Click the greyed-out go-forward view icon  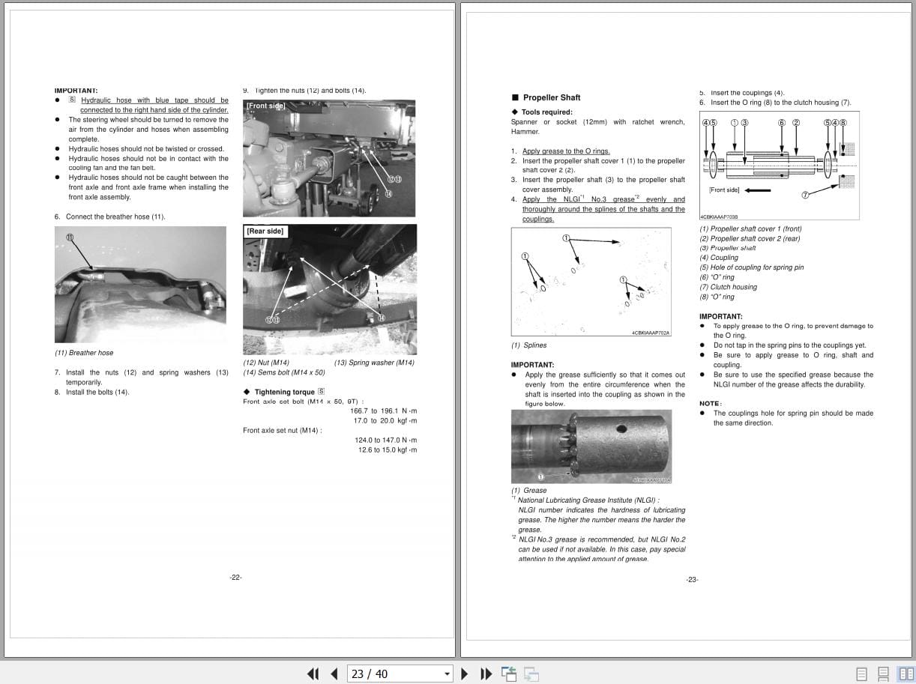pyautogui.click(x=531, y=674)
